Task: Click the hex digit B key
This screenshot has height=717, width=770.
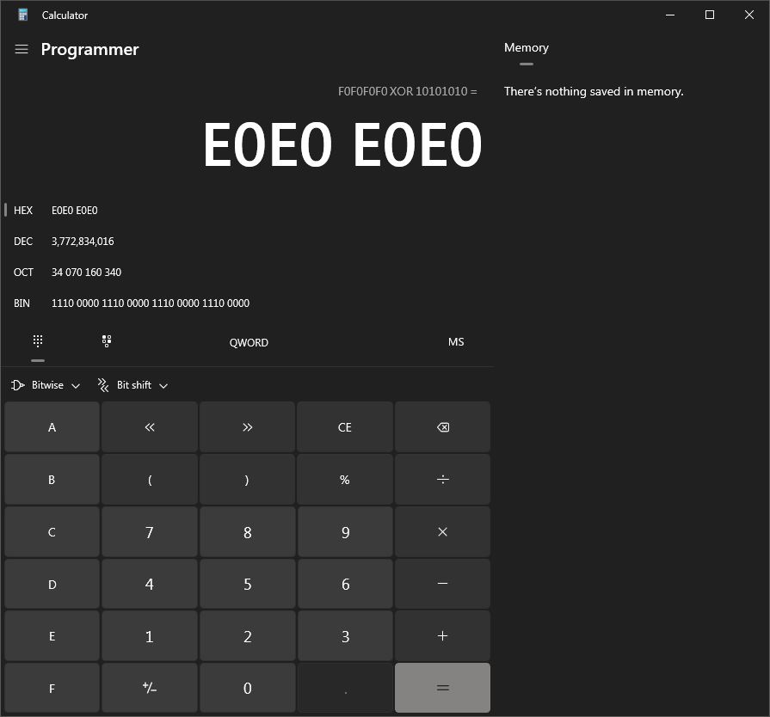Action: coord(52,479)
